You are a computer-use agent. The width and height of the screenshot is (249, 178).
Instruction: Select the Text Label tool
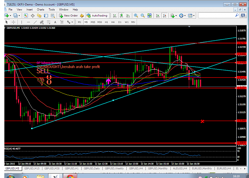click(x=62, y=22)
